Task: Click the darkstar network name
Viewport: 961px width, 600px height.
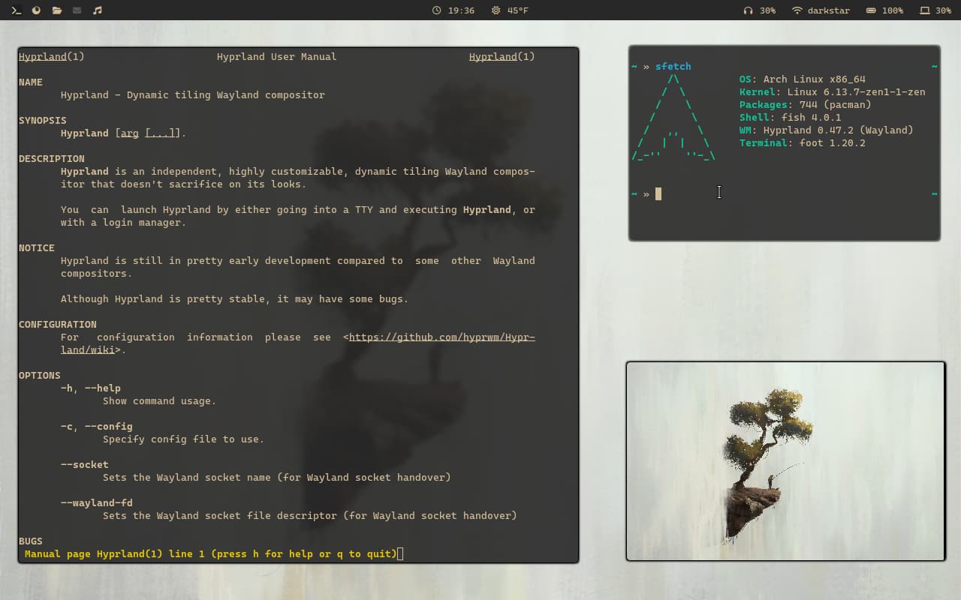Action: pyautogui.click(x=829, y=10)
